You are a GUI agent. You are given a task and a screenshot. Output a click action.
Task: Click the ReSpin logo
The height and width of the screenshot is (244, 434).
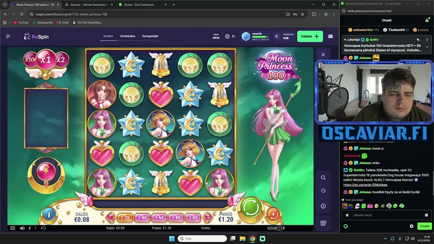click(x=36, y=37)
